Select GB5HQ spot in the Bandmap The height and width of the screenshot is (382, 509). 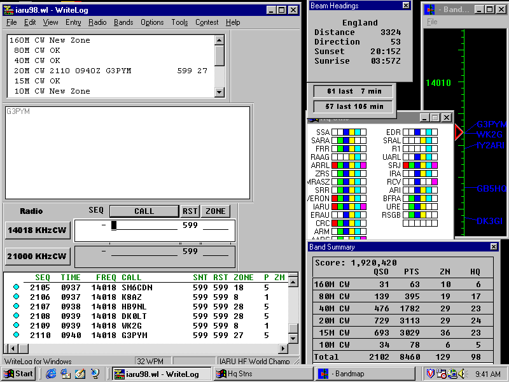(x=491, y=188)
